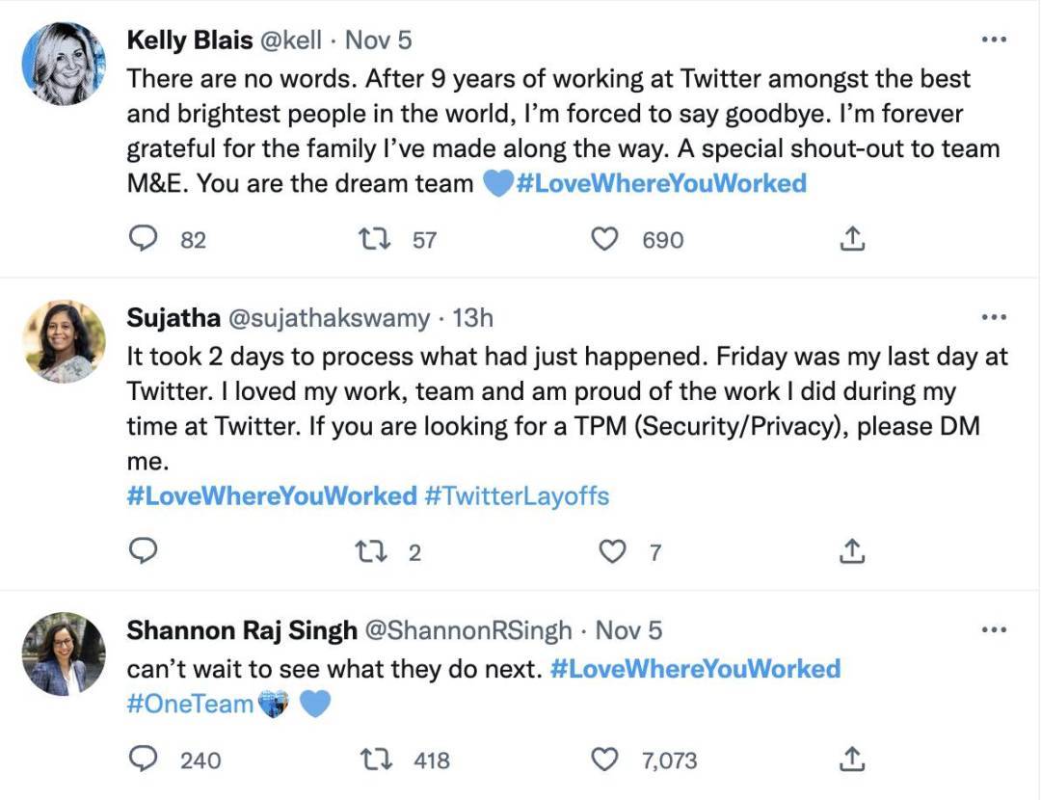Like Shannon Raj Singh's tweet
Screen dimensions: 1041x800
pos(603,760)
